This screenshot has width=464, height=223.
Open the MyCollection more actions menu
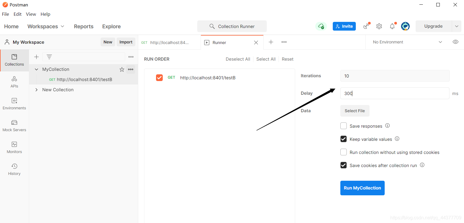[131, 69]
